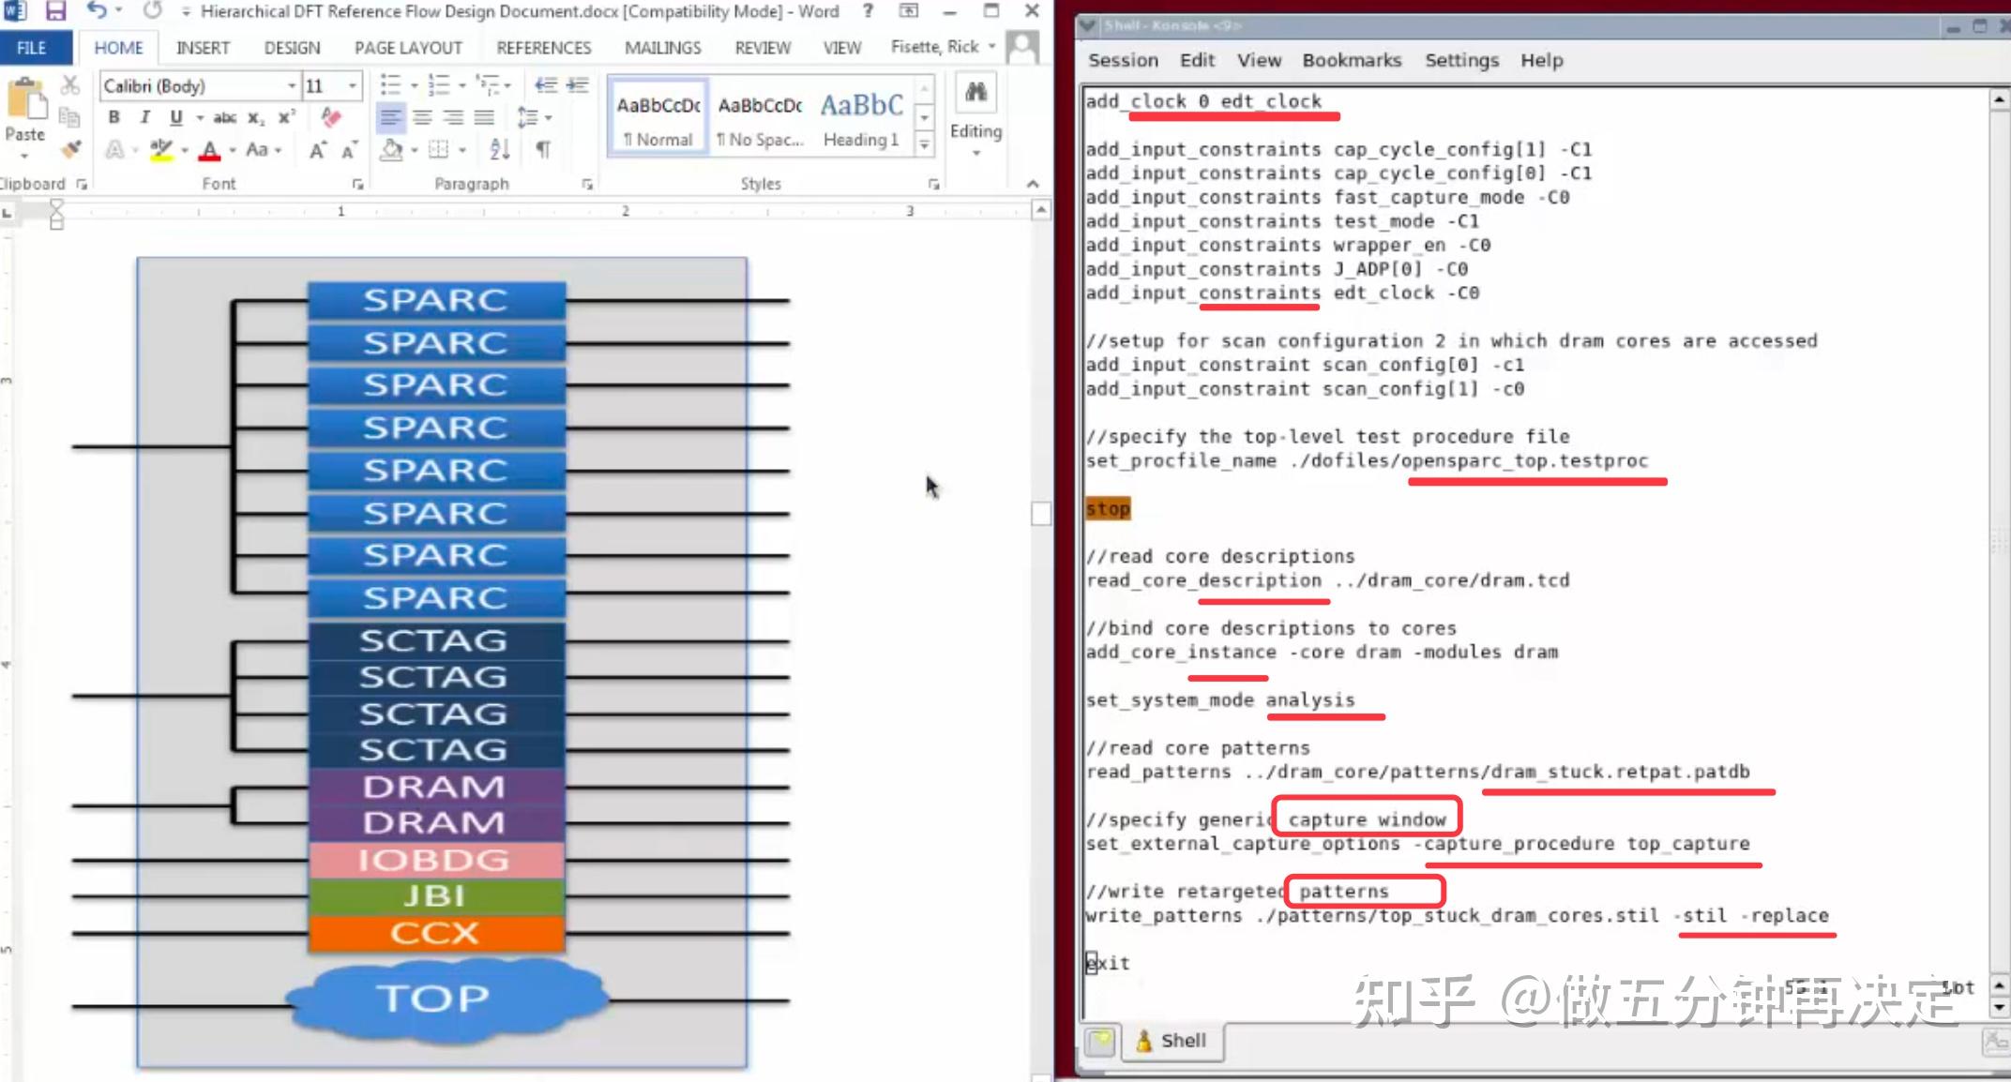Viewport: 2011px width, 1082px height.
Task: Open the font size dropdown
Action: pos(353,86)
